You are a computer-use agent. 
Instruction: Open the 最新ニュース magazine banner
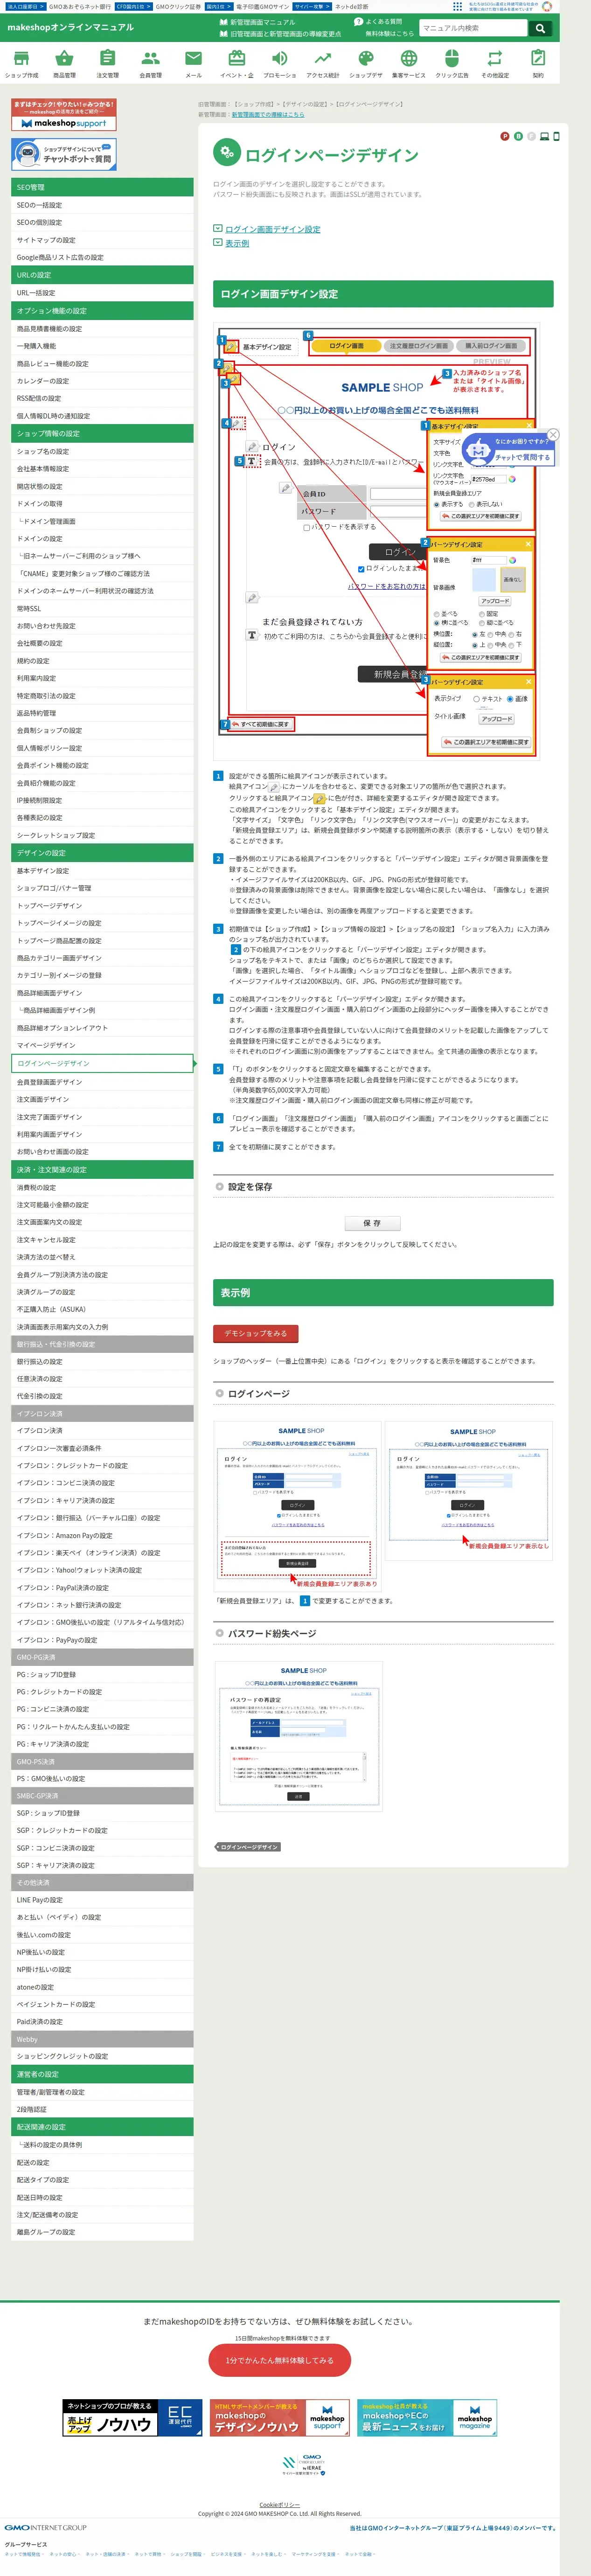427,2418
